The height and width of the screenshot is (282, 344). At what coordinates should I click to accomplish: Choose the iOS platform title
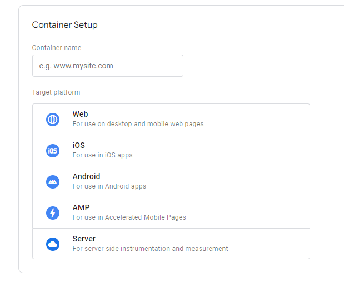tap(79, 145)
